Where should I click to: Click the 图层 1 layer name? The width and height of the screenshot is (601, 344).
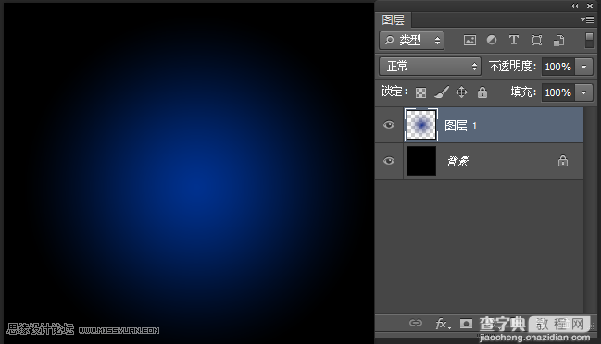click(461, 126)
